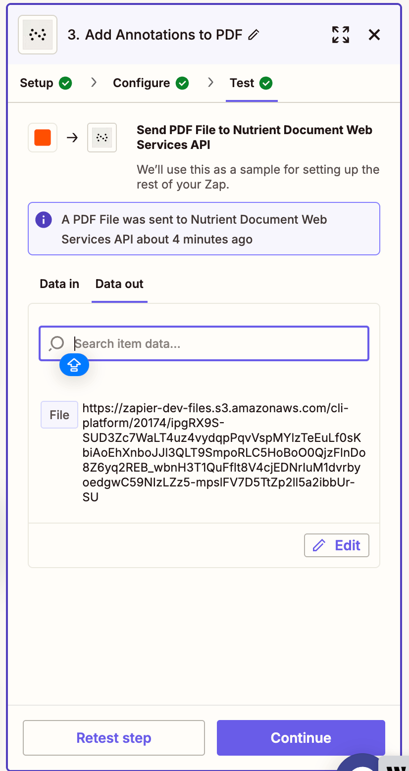Switch to the Data in tab
409x771 pixels.
coord(59,284)
